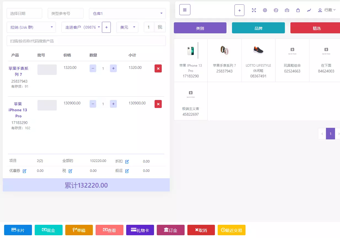Open the 类别 category filter

(200, 28)
